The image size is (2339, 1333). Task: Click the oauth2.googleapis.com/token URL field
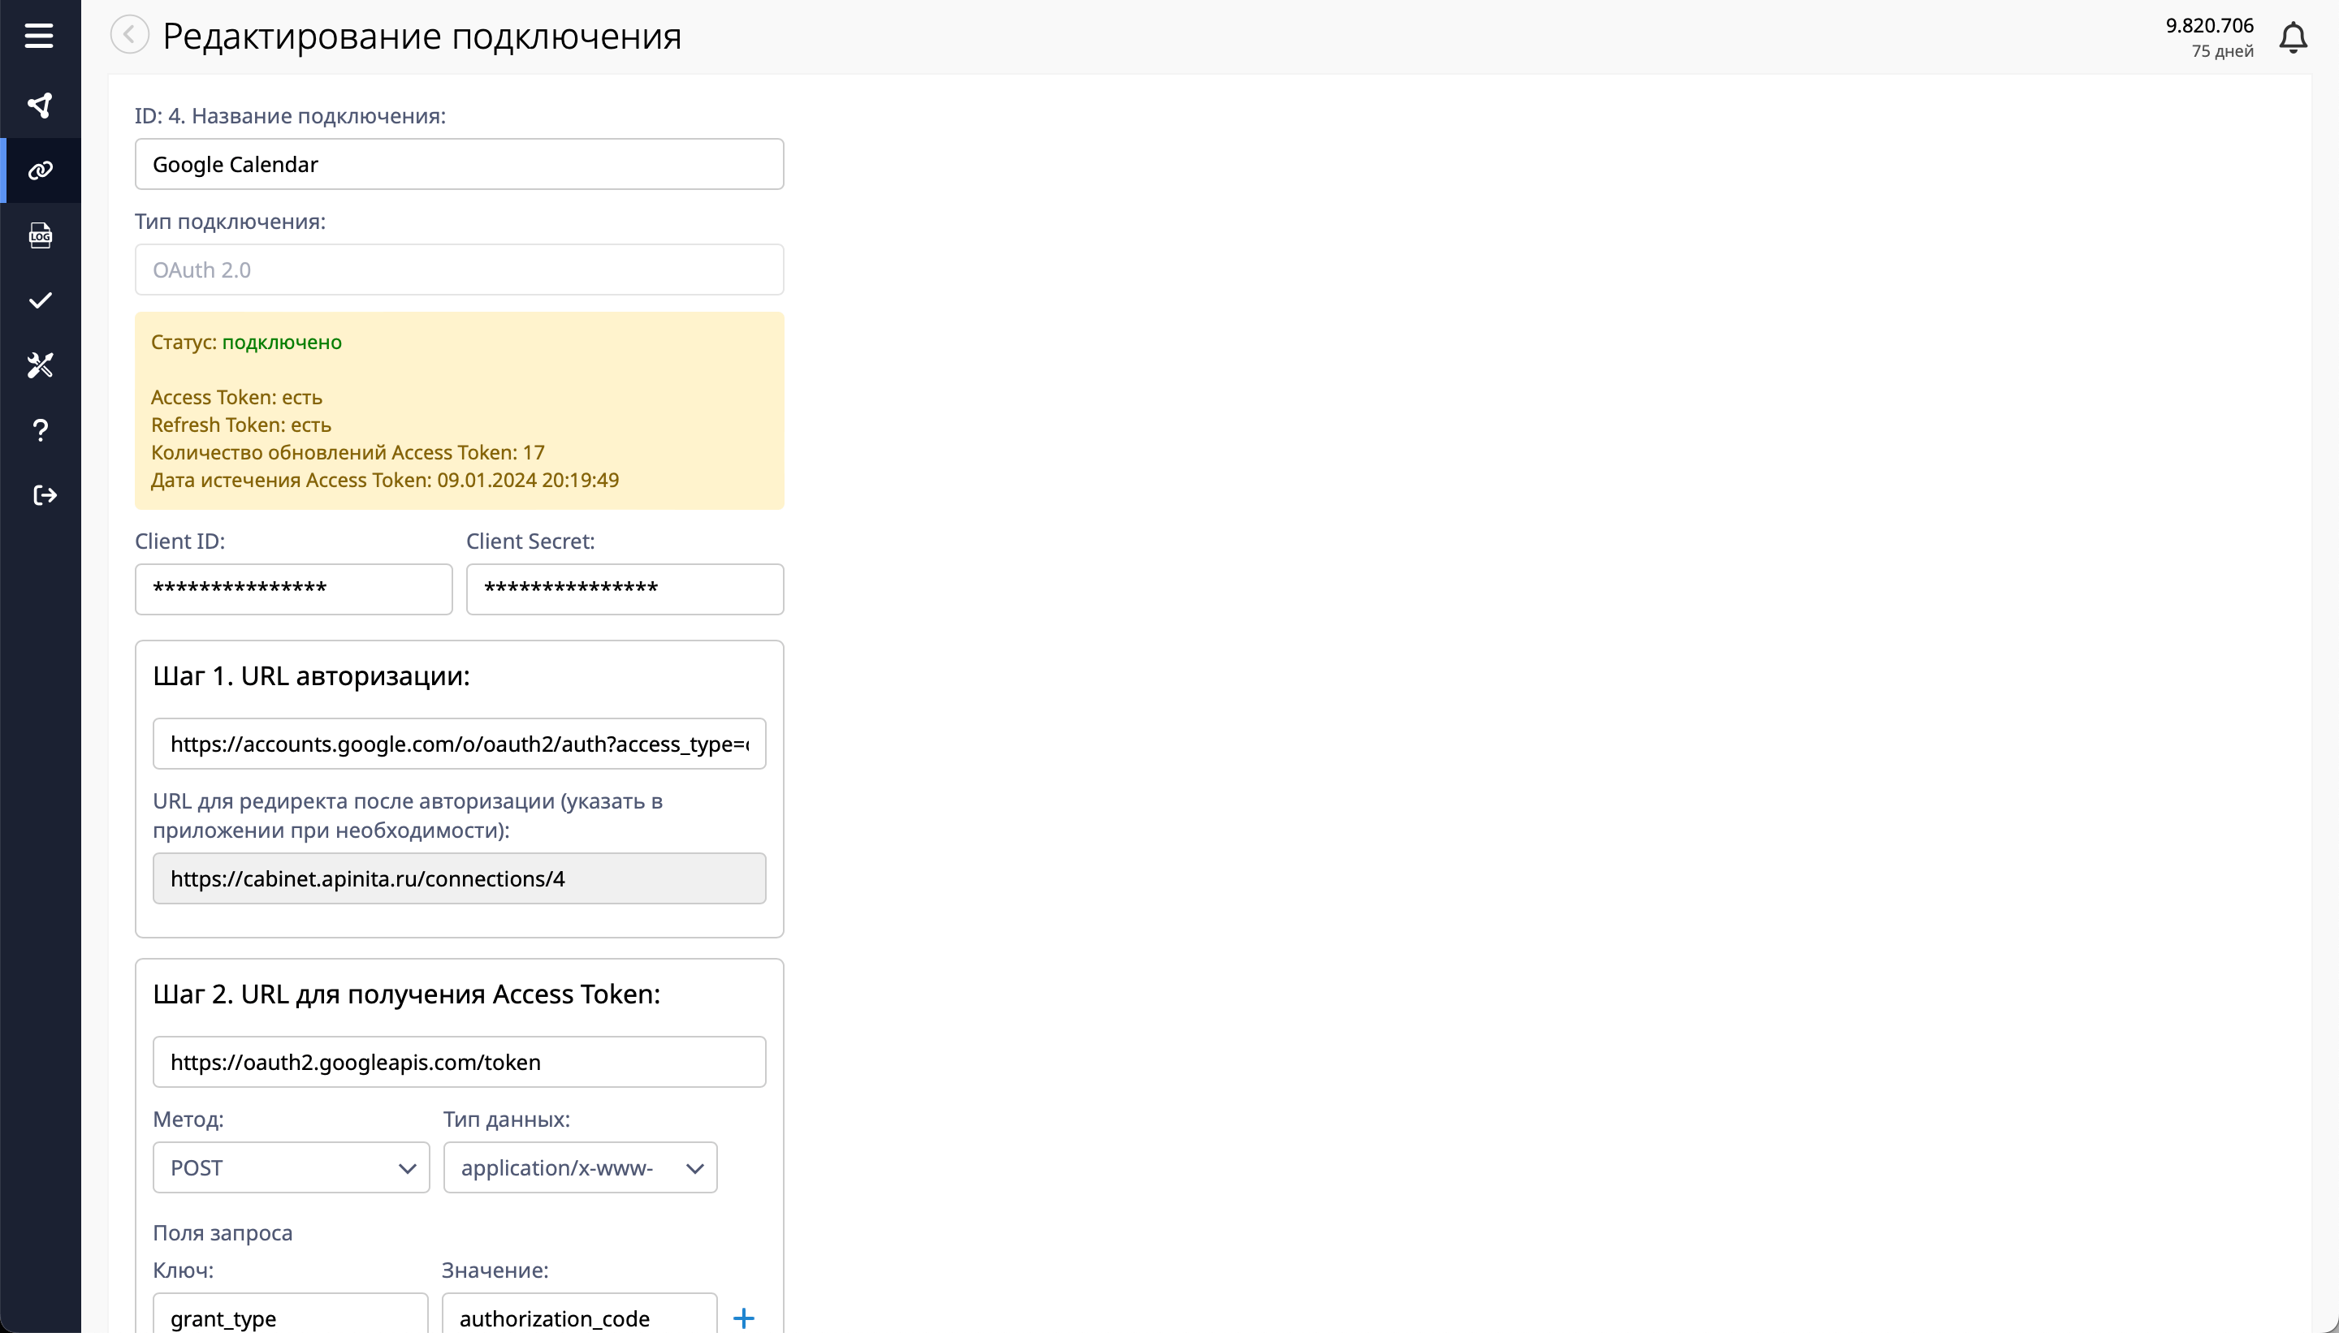459,1062
